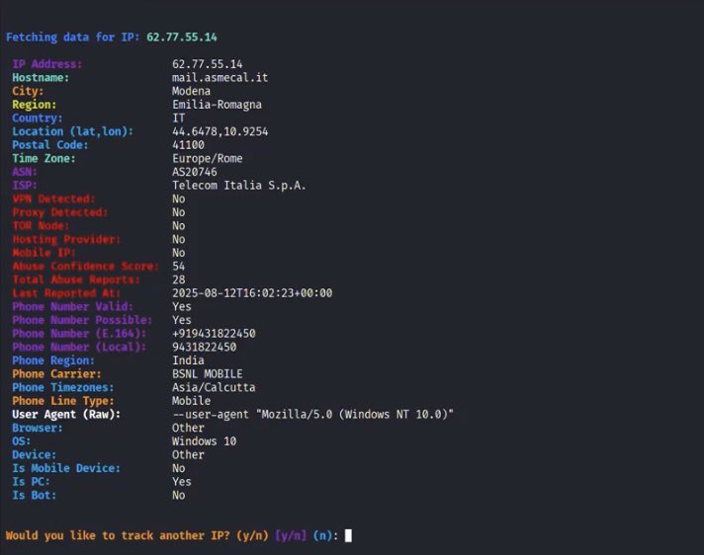Select the purple [y/n] choice hint

291,535
